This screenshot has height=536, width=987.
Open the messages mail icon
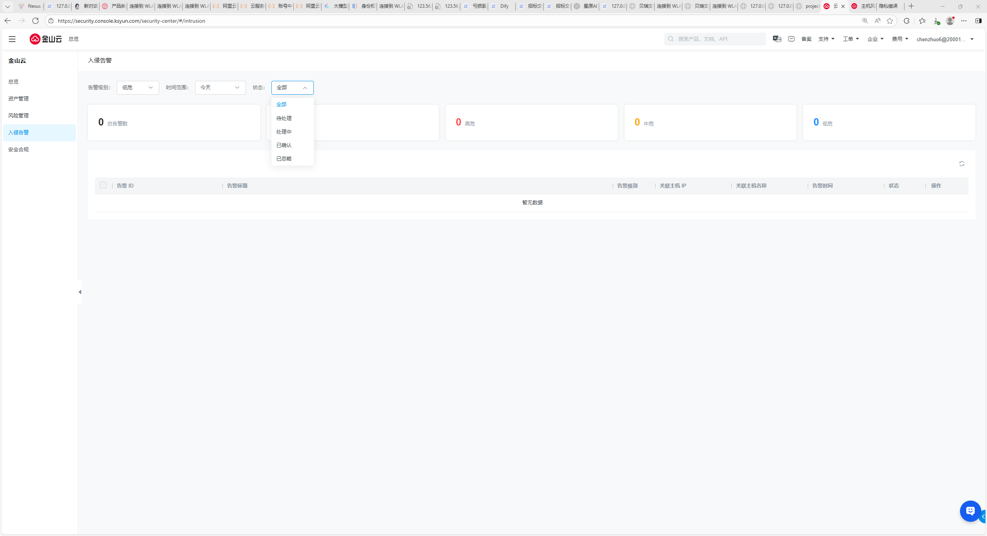click(x=791, y=39)
